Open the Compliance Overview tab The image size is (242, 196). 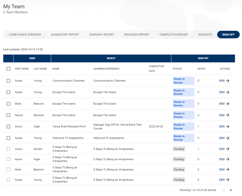tap(25, 35)
